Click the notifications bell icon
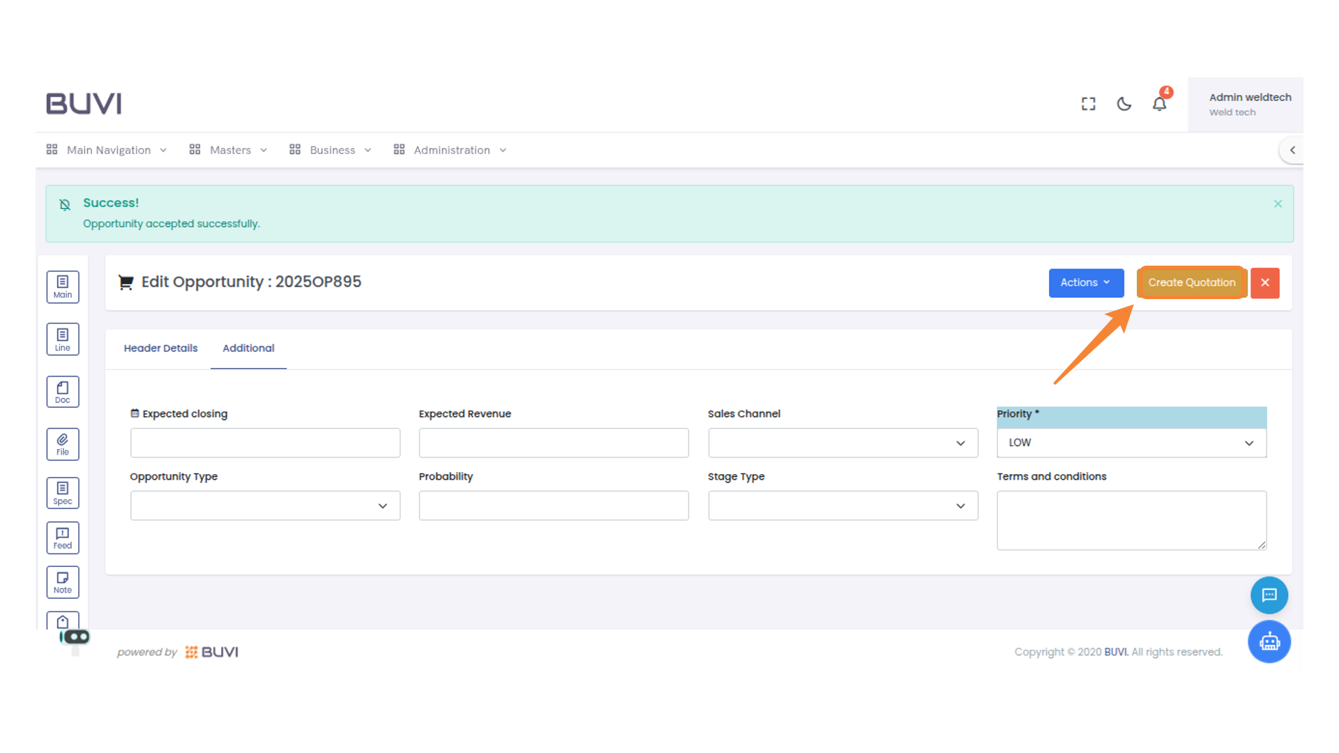The width and height of the screenshot is (1339, 753). pos(1159,104)
